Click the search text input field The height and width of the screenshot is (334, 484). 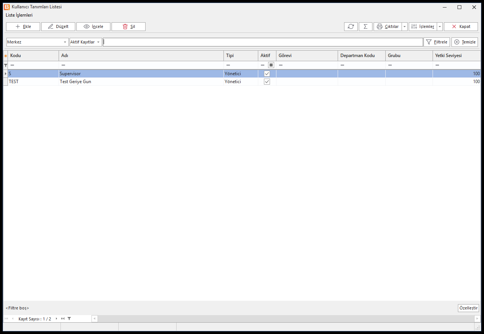coord(263,42)
